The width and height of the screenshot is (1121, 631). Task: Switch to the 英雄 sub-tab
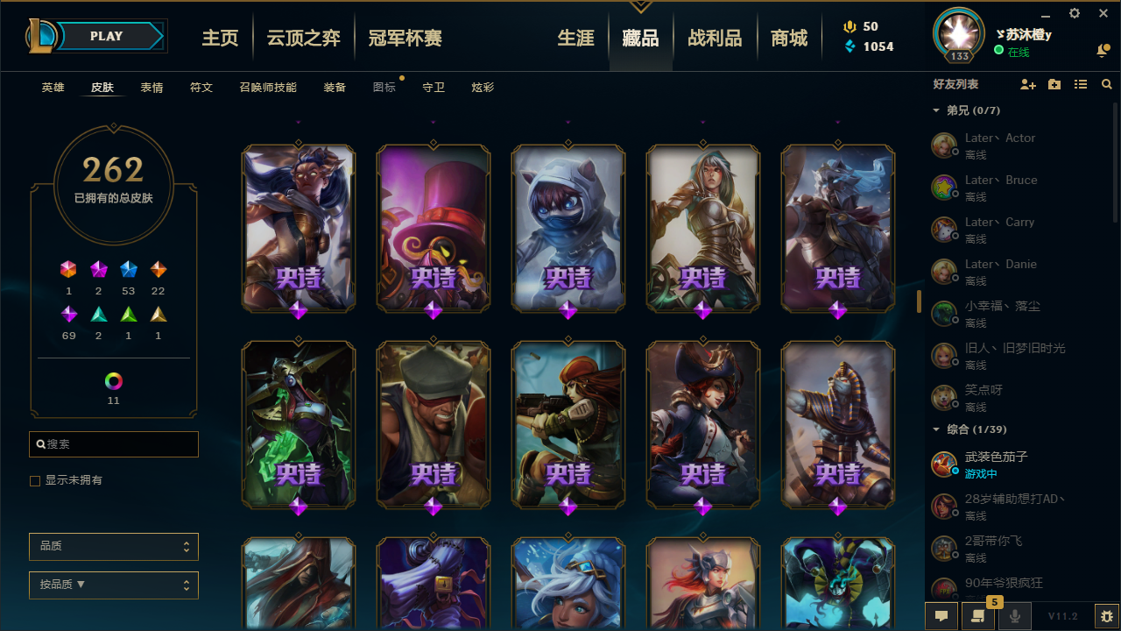(53, 88)
